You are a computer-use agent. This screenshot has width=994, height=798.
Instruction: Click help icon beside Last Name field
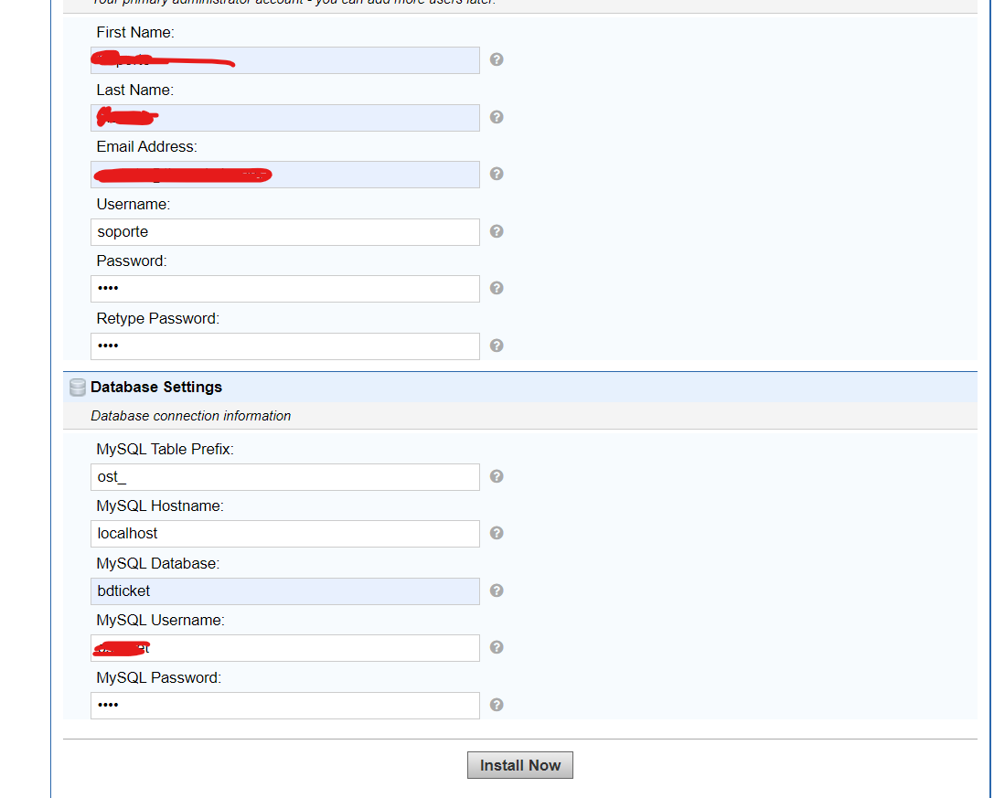[497, 117]
